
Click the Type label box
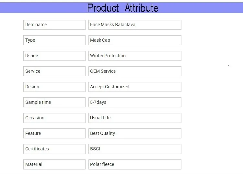click(54, 40)
